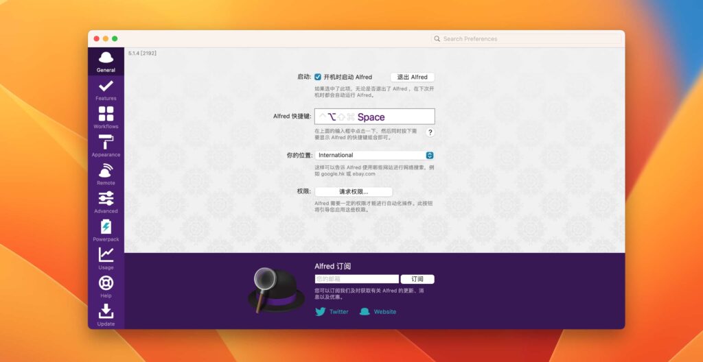Open the General preferences section
The width and height of the screenshot is (703, 362).
click(106, 62)
